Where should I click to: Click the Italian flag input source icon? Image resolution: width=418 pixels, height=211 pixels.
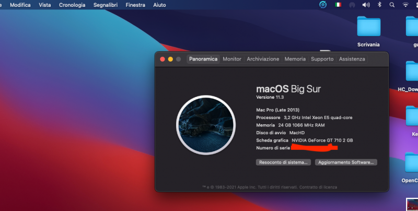338,5
